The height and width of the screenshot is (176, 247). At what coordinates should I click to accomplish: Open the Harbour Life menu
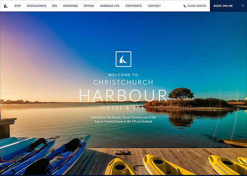(110, 6)
